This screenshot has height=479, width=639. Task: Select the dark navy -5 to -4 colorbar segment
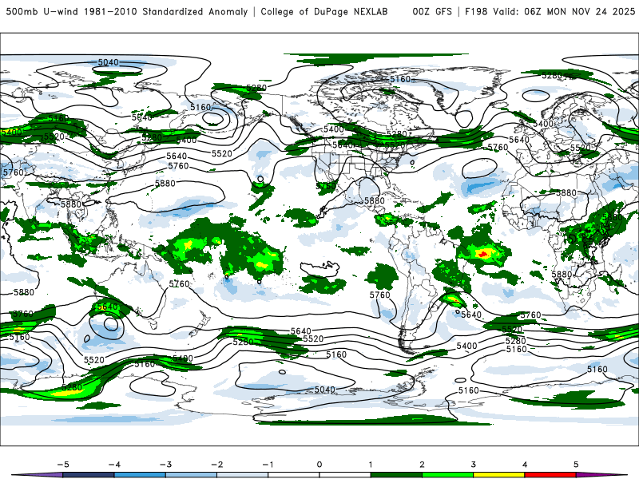click(89, 475)
